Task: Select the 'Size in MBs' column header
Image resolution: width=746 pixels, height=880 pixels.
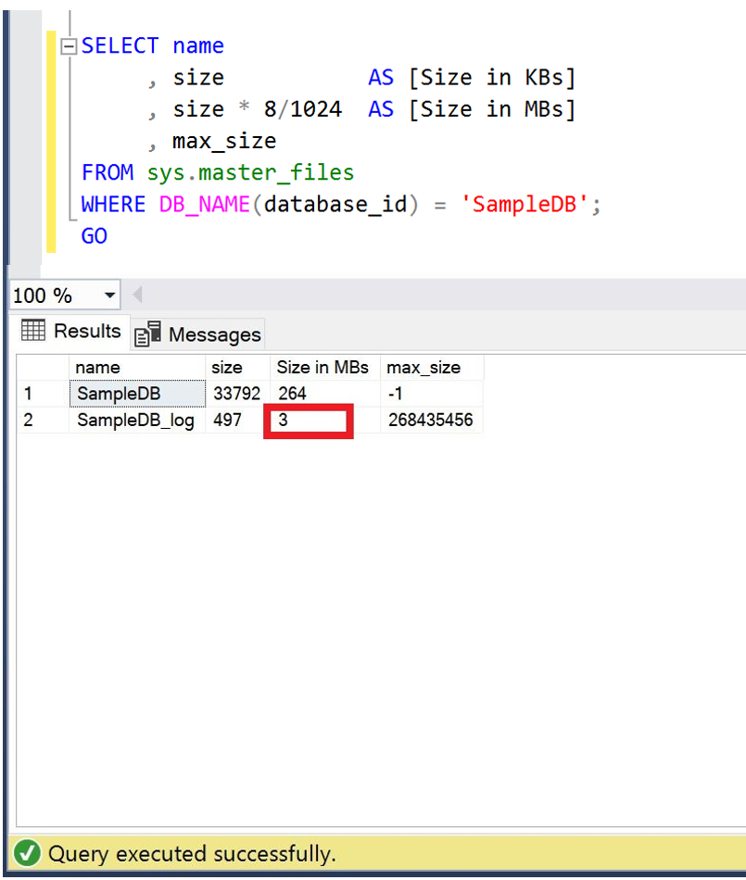Action: coord(323,368)
